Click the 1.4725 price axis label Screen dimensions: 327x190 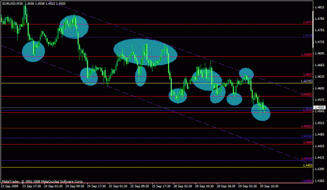point(320,42)
